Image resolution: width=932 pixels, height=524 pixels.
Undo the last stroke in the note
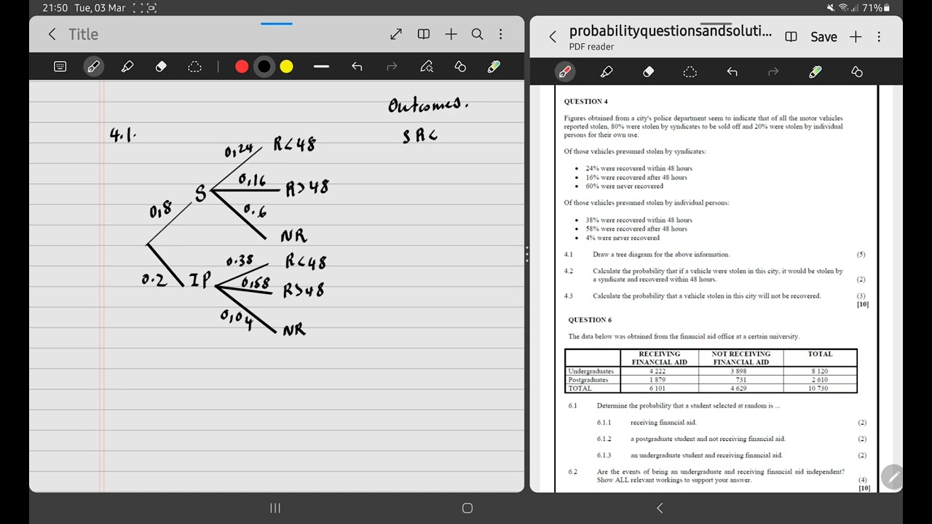coord(357,67)
